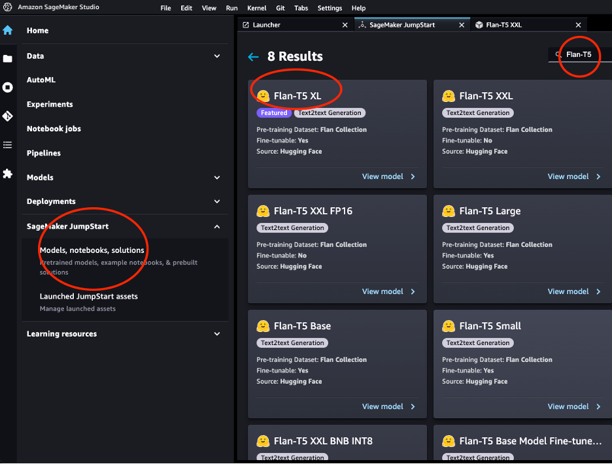The height and width of the screenshot is (464, 612).
Task: Click the Flan-T5 Small emoji icon
Action: pos(449,326)
